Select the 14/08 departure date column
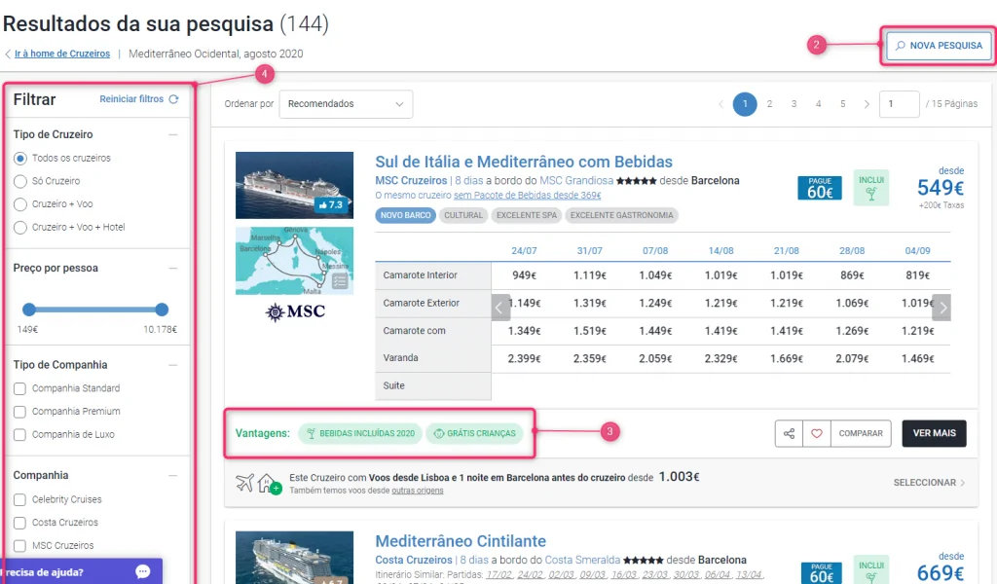Image resolution: width=997 pixels, height=584 pixels. 720,251
